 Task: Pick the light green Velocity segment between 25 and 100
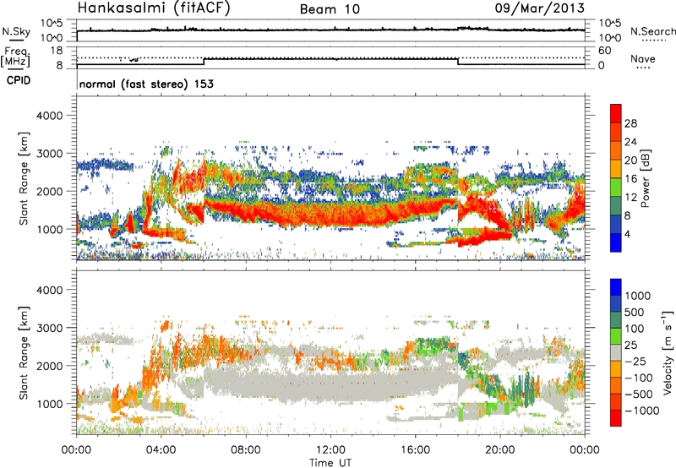tap(616, 336)
